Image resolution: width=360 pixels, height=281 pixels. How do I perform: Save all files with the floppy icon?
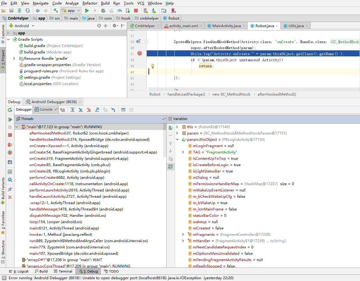11,11
